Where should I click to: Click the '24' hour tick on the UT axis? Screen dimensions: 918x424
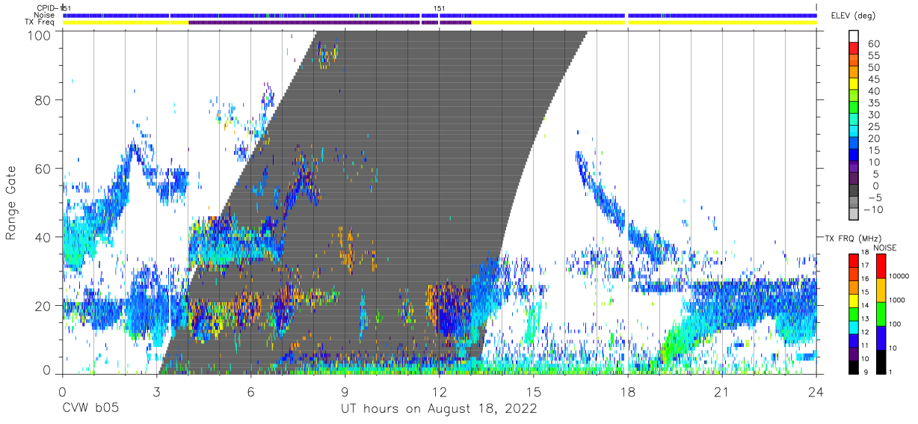816,392
